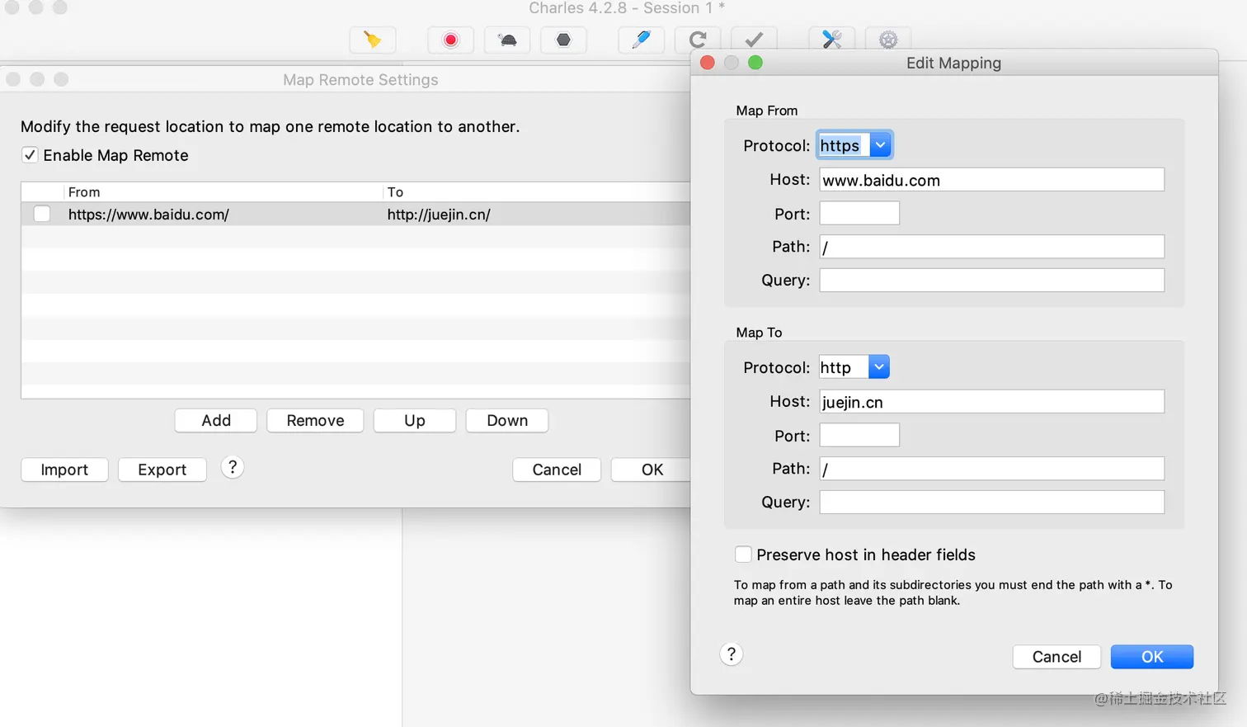Click the Map From Port field
This screenshot has width=1247, height=727.
[859, 213]
